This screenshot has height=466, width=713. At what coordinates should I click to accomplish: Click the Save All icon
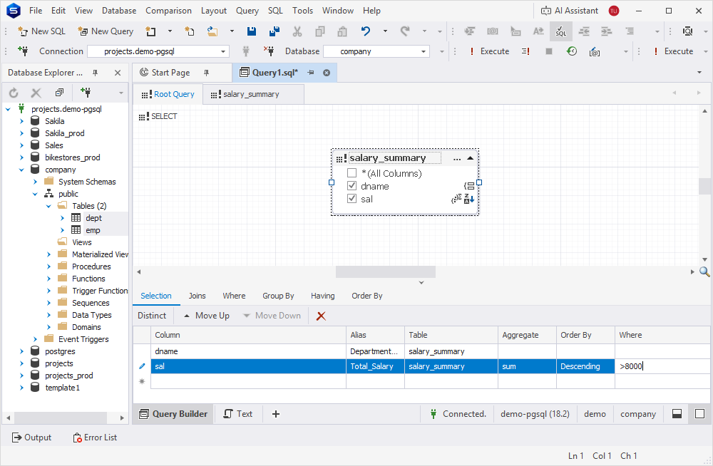(275, 31)
